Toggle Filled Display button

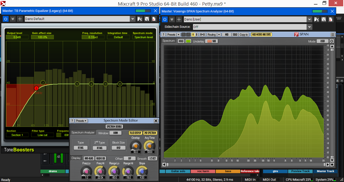click(135, 133)
